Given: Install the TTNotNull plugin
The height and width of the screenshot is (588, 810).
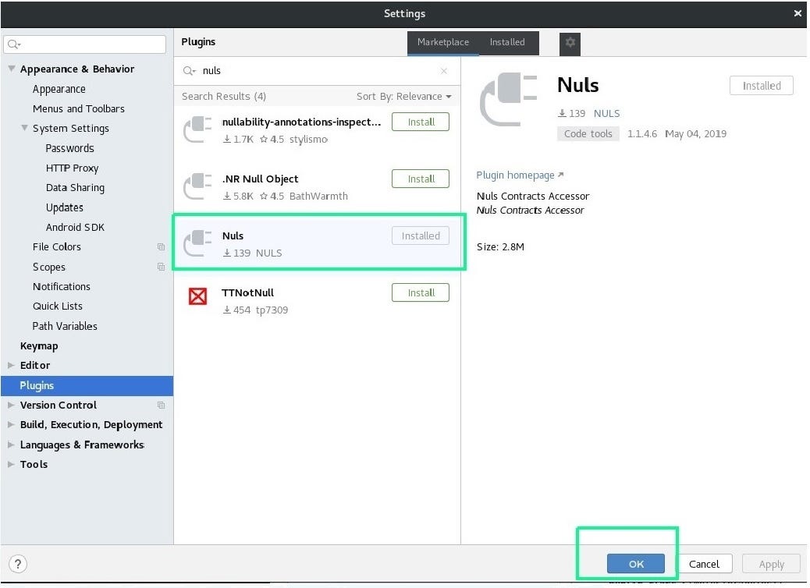Looking at the screenshot, I should (x=421, y=292).
